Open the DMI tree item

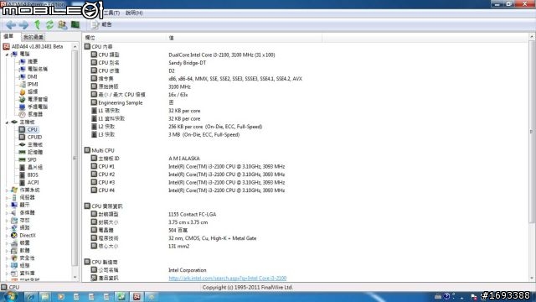coord(32,76)
